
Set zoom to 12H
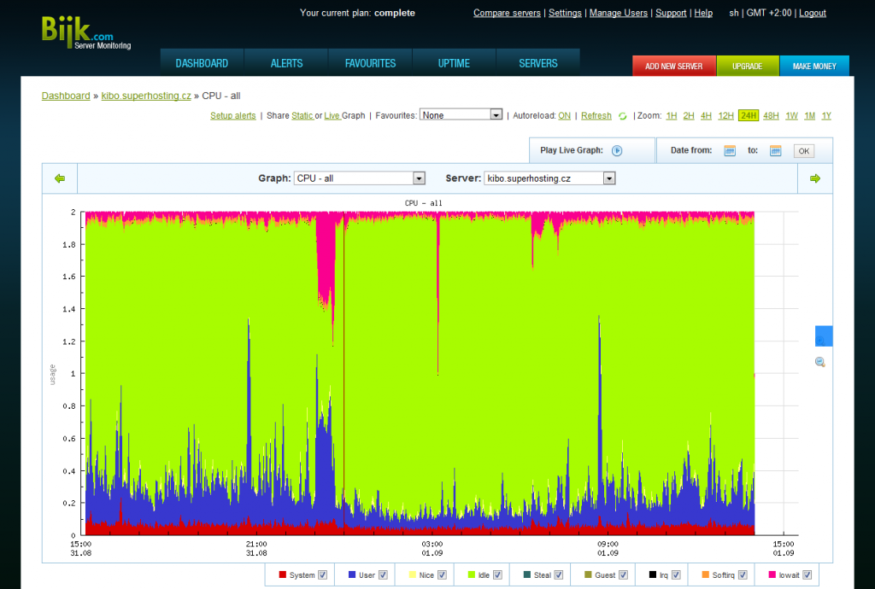pyautogui.click(x=725, y=115)
